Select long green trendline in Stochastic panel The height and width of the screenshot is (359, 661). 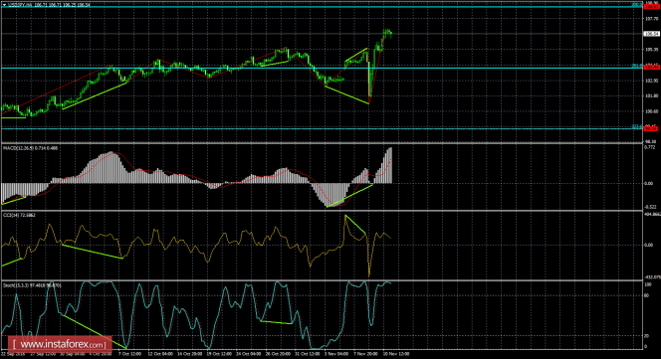point(94,331)
